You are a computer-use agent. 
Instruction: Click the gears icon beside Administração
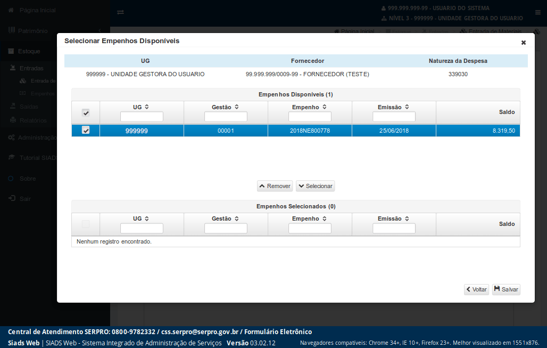pos(12,137)
